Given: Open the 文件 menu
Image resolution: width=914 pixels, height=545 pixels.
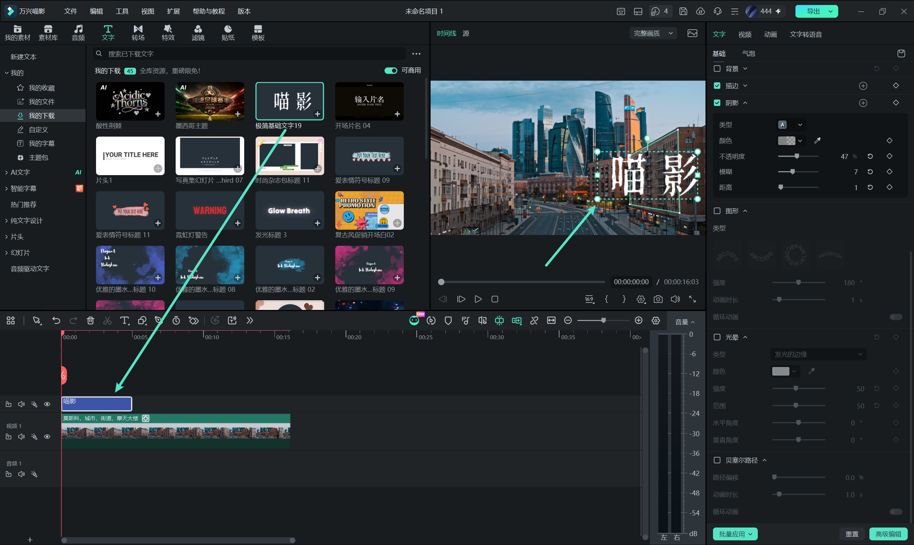Looking at the screenshot, I should (x=71, y=11).
